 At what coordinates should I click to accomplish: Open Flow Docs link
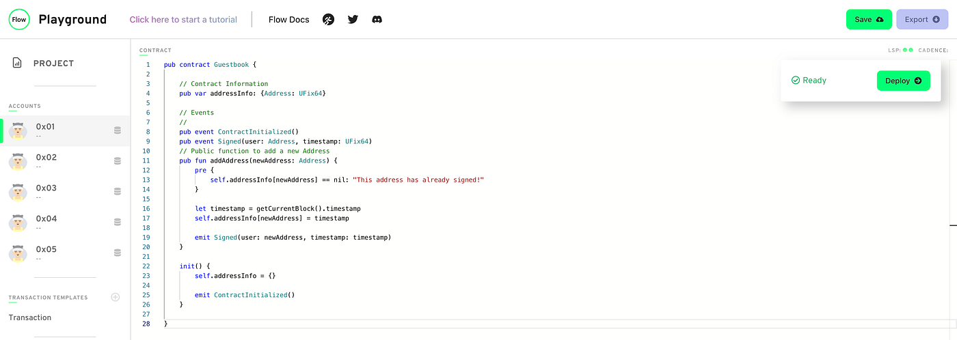tap(288, 20)
